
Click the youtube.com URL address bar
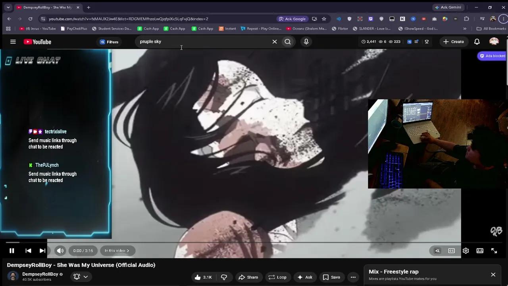pos(128,19)
